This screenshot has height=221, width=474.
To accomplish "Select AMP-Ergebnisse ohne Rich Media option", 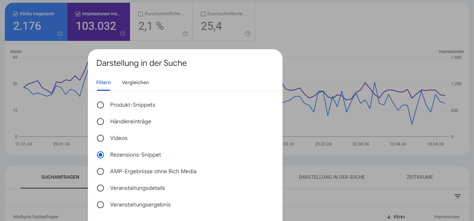I will (100, 171).
